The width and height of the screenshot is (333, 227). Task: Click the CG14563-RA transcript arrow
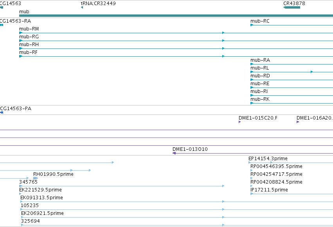tap(2, 25)
